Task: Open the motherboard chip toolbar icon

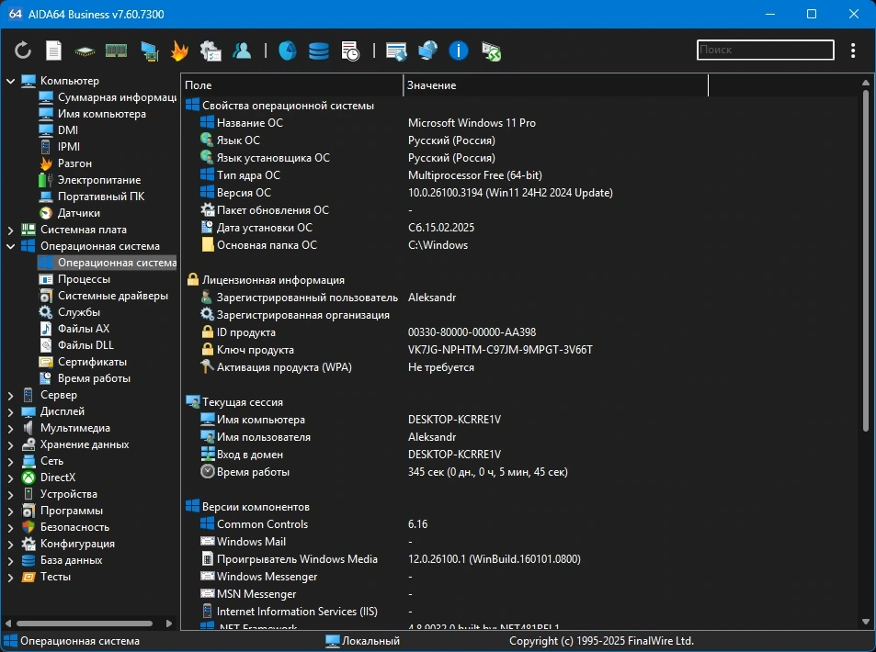Action: coord(85,51)
